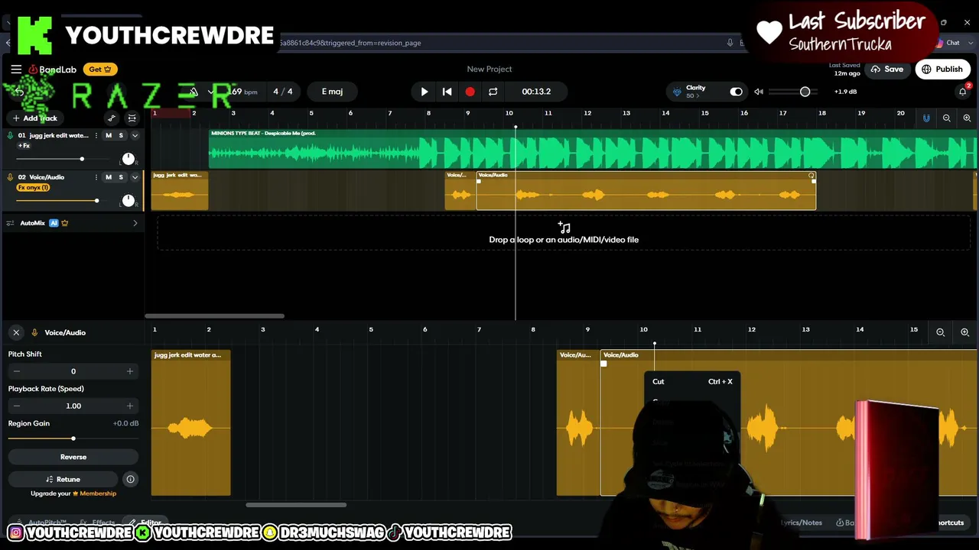The image size is (979, 550).
Task: Open options menu for track 01
Action: click(96, 135)
